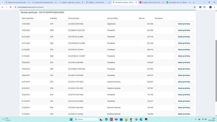The width and height of the screenshot is (217, 122).
Task: Select mileage value 175 765
Action: click(x=150, y=95)
